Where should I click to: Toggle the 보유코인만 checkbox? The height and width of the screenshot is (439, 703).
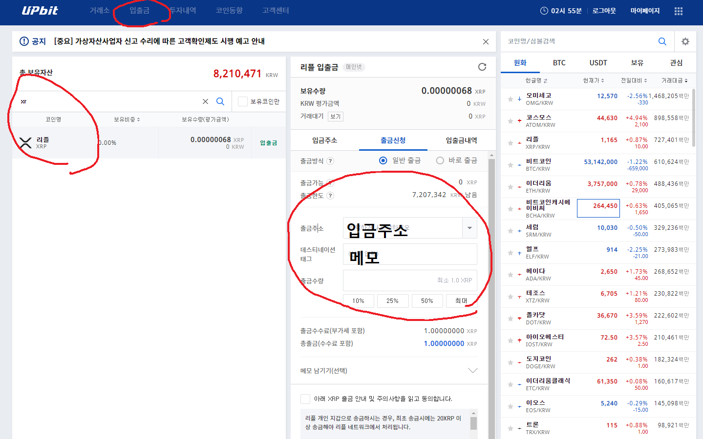point(242,101)
